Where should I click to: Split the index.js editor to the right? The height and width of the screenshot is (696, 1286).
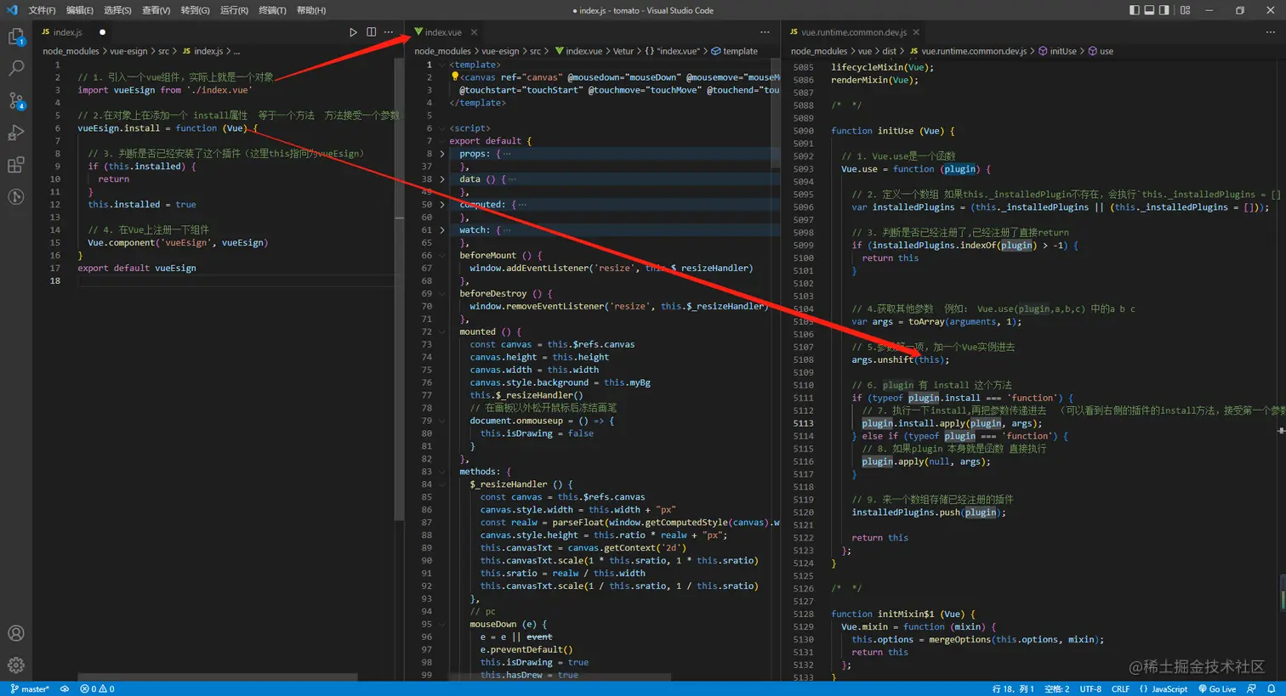(x=371, y=32)
